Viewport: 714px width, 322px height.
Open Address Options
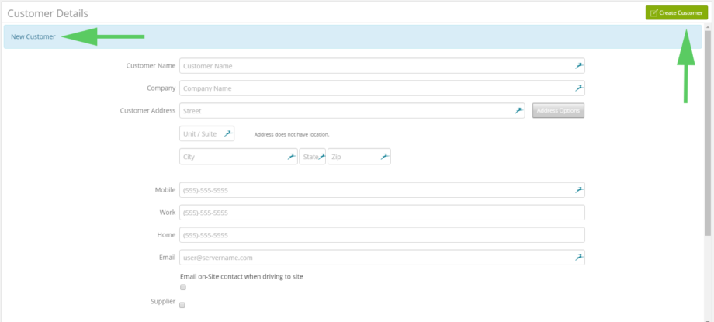[x=558, y=110]
